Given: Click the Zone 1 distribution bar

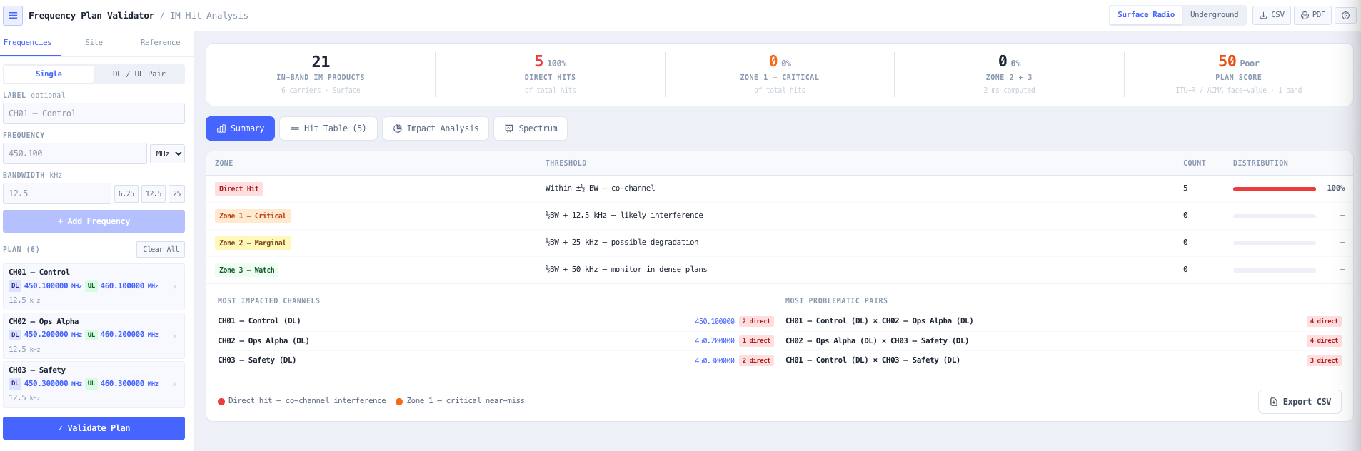Looking at the screenshot, I should coord(1274,216).
